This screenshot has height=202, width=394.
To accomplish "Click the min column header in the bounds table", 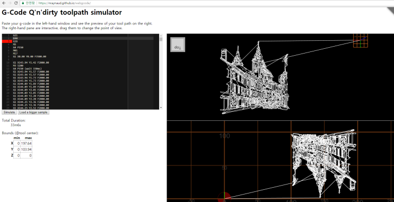I will [x=16, y=138].
